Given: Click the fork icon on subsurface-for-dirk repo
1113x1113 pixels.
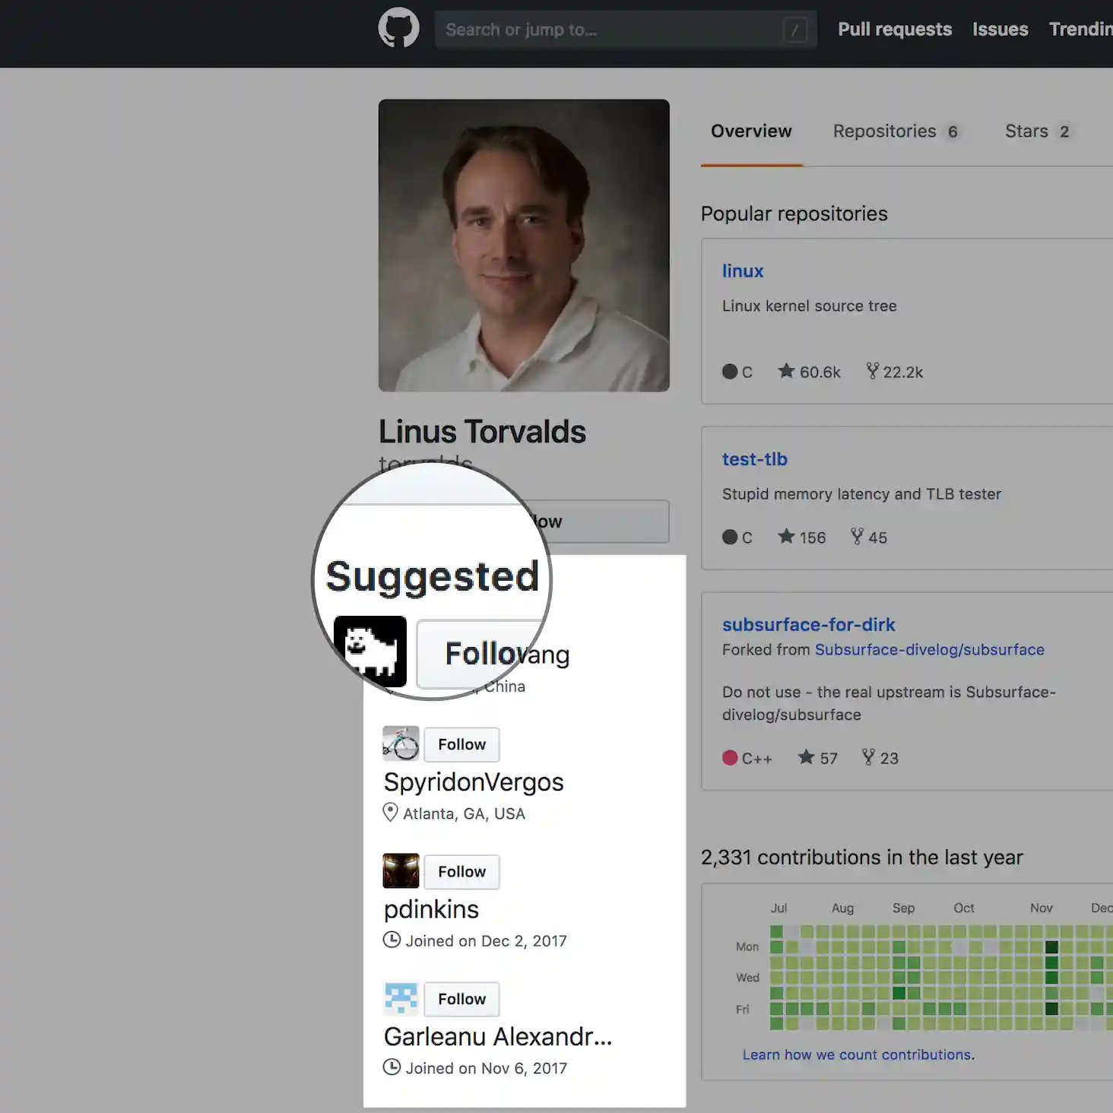Looking at the screenshot, I should [x=868, y=757].
